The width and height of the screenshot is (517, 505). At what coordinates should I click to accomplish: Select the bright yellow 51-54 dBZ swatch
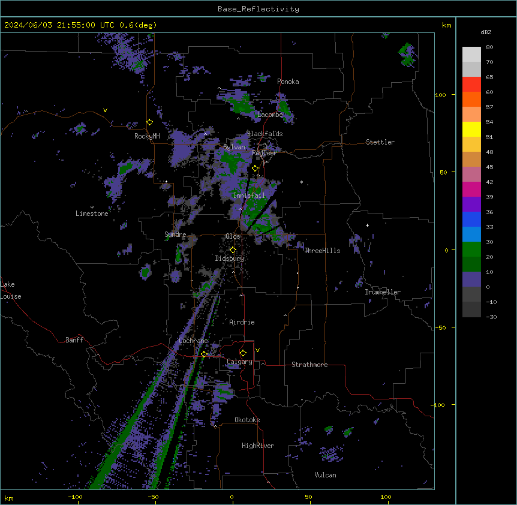(471, 129)
